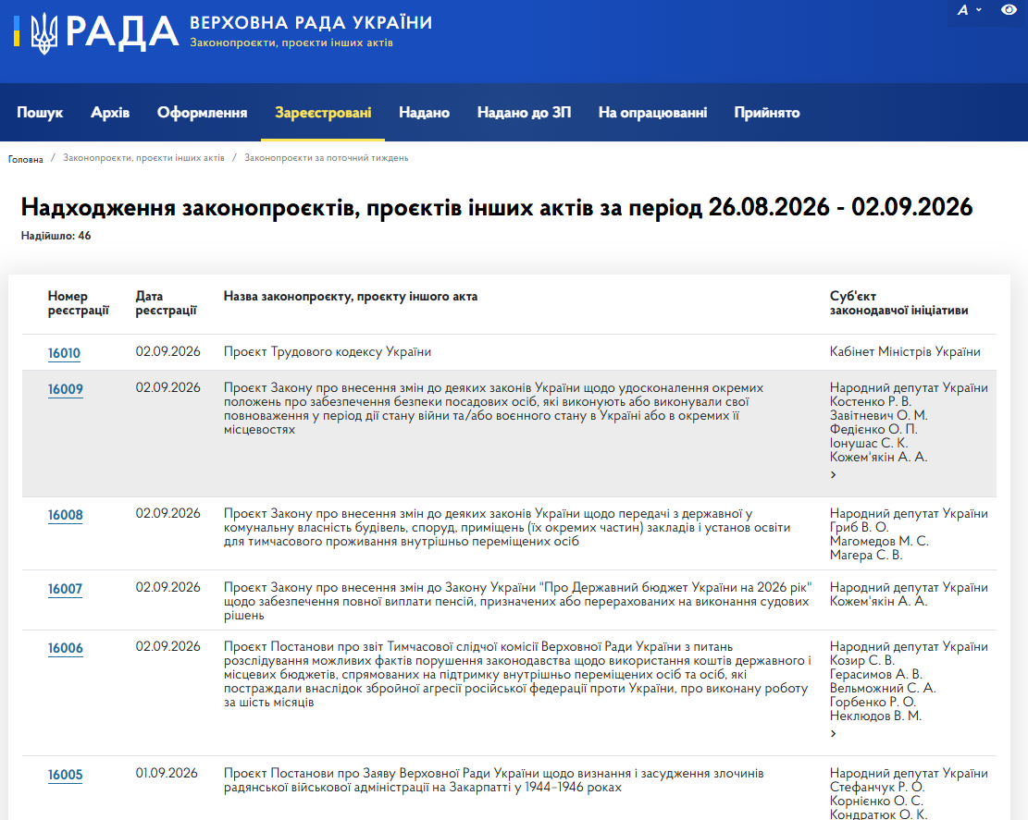Open the Прийнято tab
This screenshot has width=1028, height=820.
[x=767, y=113]
